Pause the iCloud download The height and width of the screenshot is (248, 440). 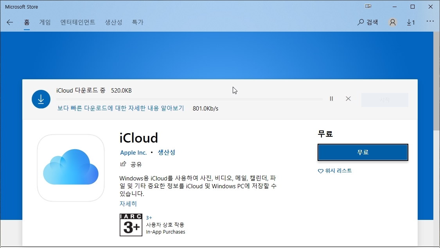pos(331,99)
